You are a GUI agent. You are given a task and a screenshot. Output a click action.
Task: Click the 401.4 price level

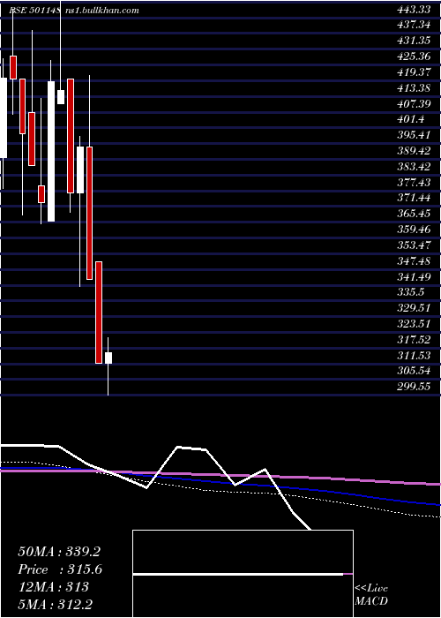410,120
